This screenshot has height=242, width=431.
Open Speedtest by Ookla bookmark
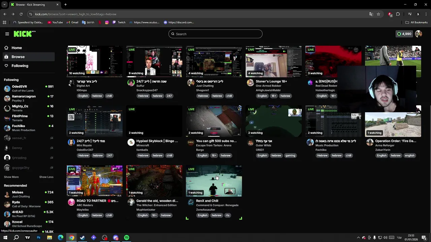[28, 23]
